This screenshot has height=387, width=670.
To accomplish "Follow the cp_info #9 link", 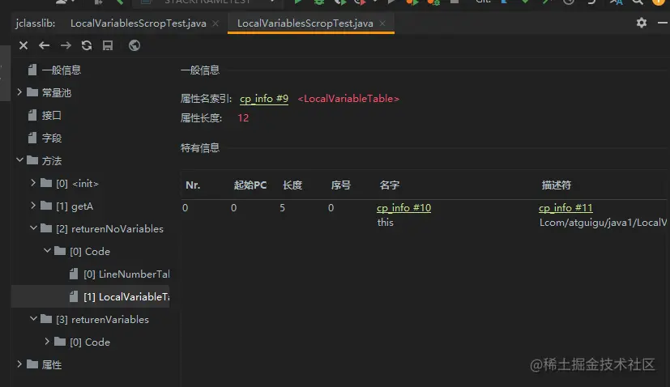I will click(264, 99).
